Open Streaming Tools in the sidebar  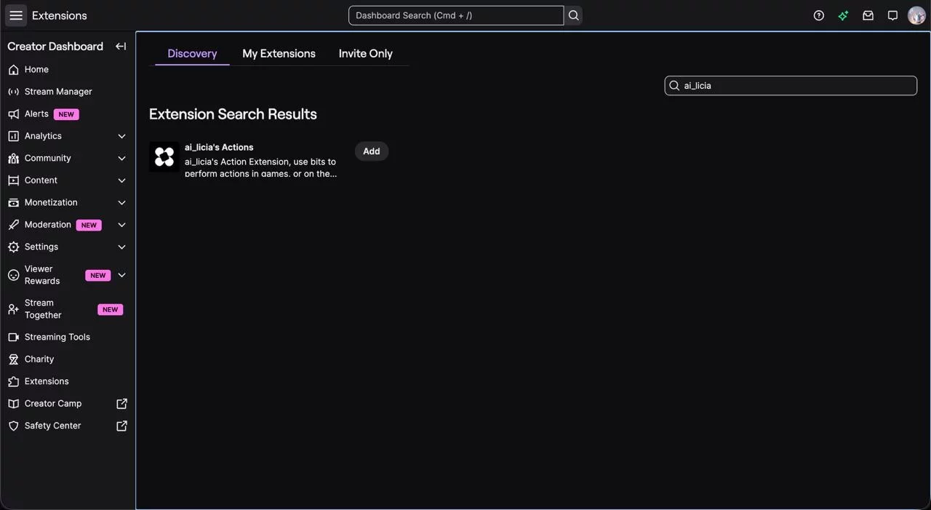(x=57, y=336)
